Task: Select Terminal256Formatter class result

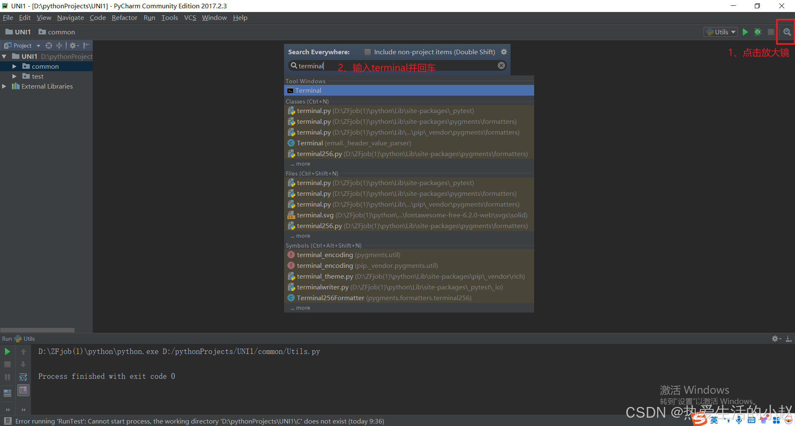Action: [x=409, y=298]
